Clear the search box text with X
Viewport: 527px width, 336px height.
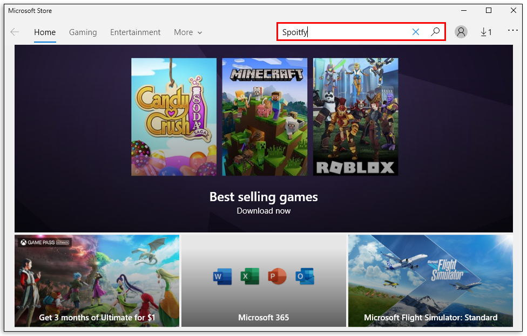pos(416,32)
